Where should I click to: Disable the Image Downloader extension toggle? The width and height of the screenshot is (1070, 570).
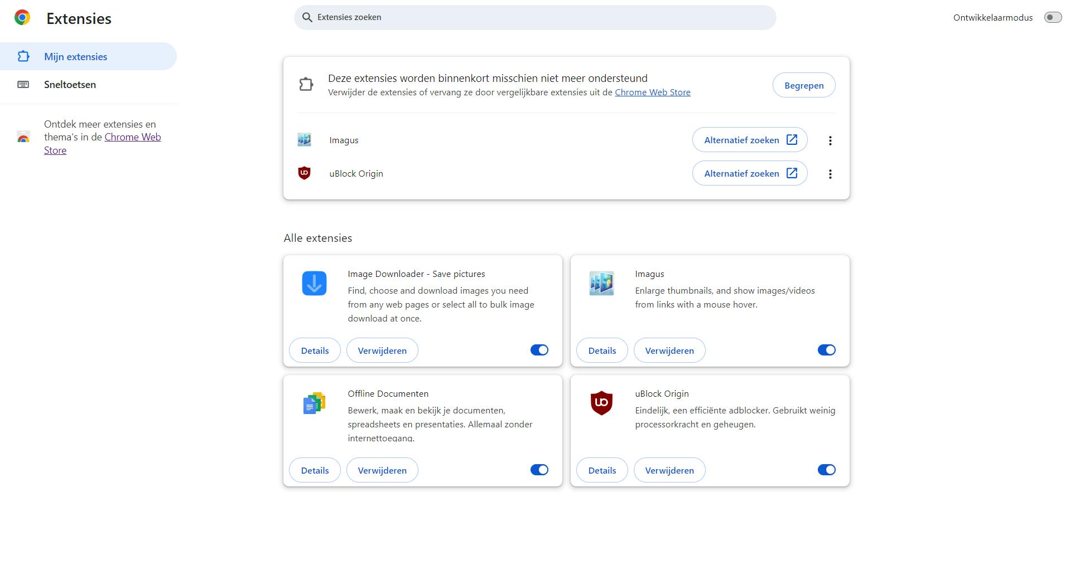[x=539, y=350]
